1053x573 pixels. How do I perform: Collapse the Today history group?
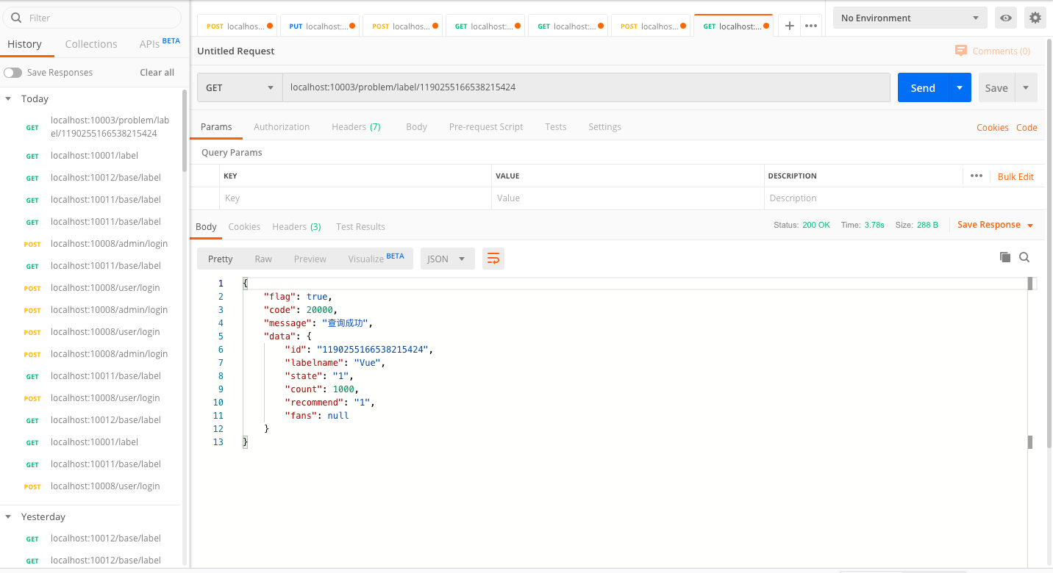pyautogui.click(x=9, y=98)
